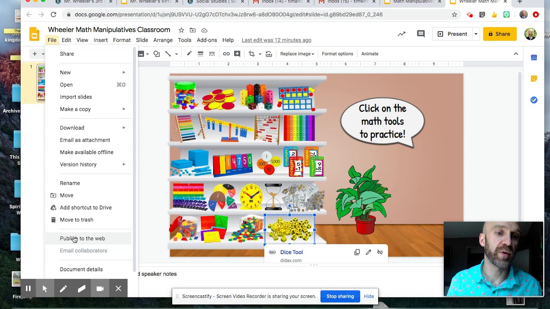Image resolution: width=550 pixels, height=309 pixels.
Task: Open the Google Calendar side panel icon
Action: (x=534, y=58)
